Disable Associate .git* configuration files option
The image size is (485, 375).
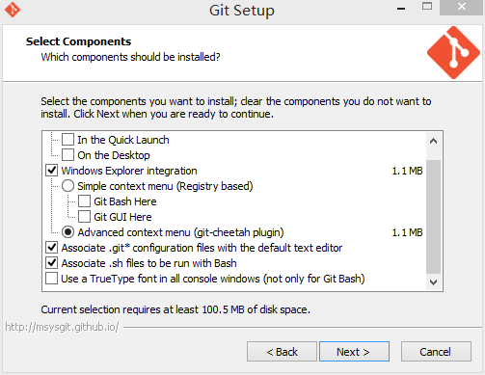[x=52, y=248]
